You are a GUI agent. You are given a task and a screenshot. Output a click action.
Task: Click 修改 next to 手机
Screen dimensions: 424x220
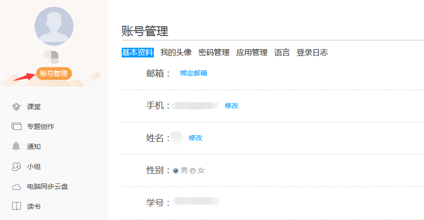[231, 106]
